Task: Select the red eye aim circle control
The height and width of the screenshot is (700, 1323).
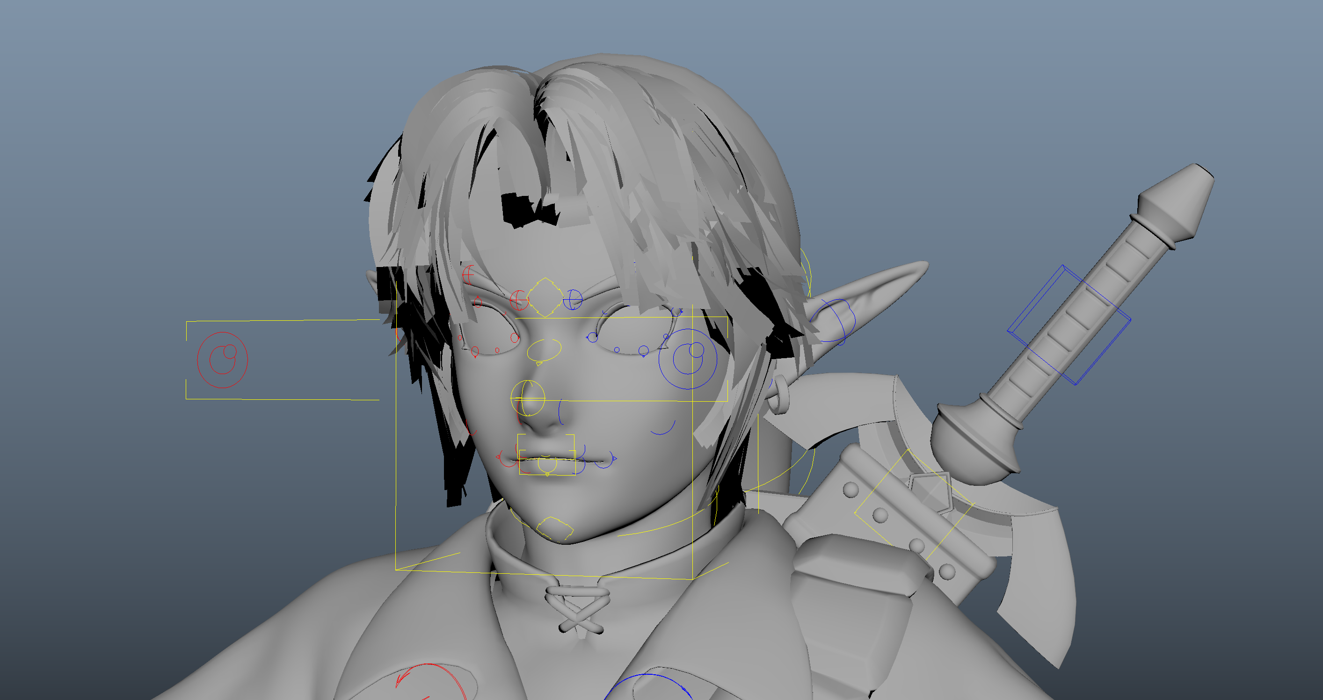Action: [222, 360]
